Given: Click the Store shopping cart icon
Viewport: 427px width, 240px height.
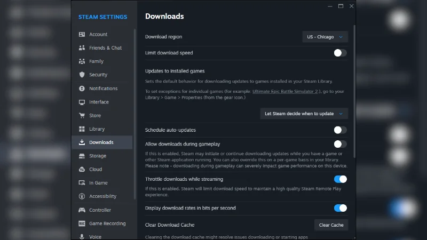Looking at the screenshot, I should tap(82, 115).
